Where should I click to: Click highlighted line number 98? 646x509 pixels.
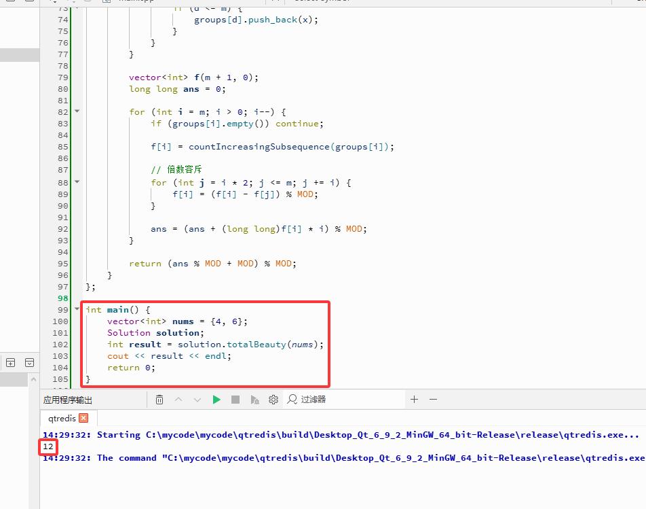(x=62, y=298)
